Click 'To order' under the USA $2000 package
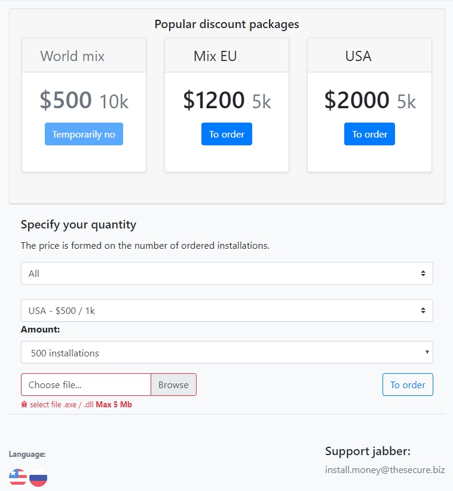 click(x=369, y=134)
